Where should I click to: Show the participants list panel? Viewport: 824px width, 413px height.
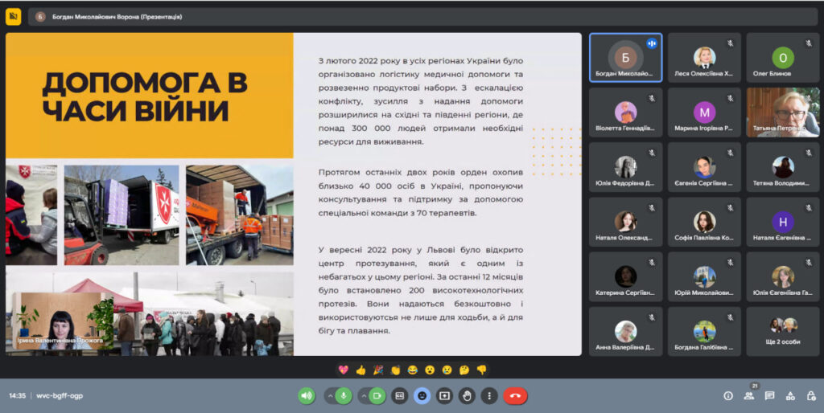(749, 395)
